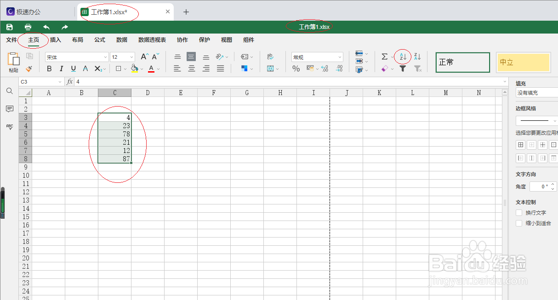The height and width of the screenshot is (300, 558).
Task: Select the underline icon
Action: 74,68
